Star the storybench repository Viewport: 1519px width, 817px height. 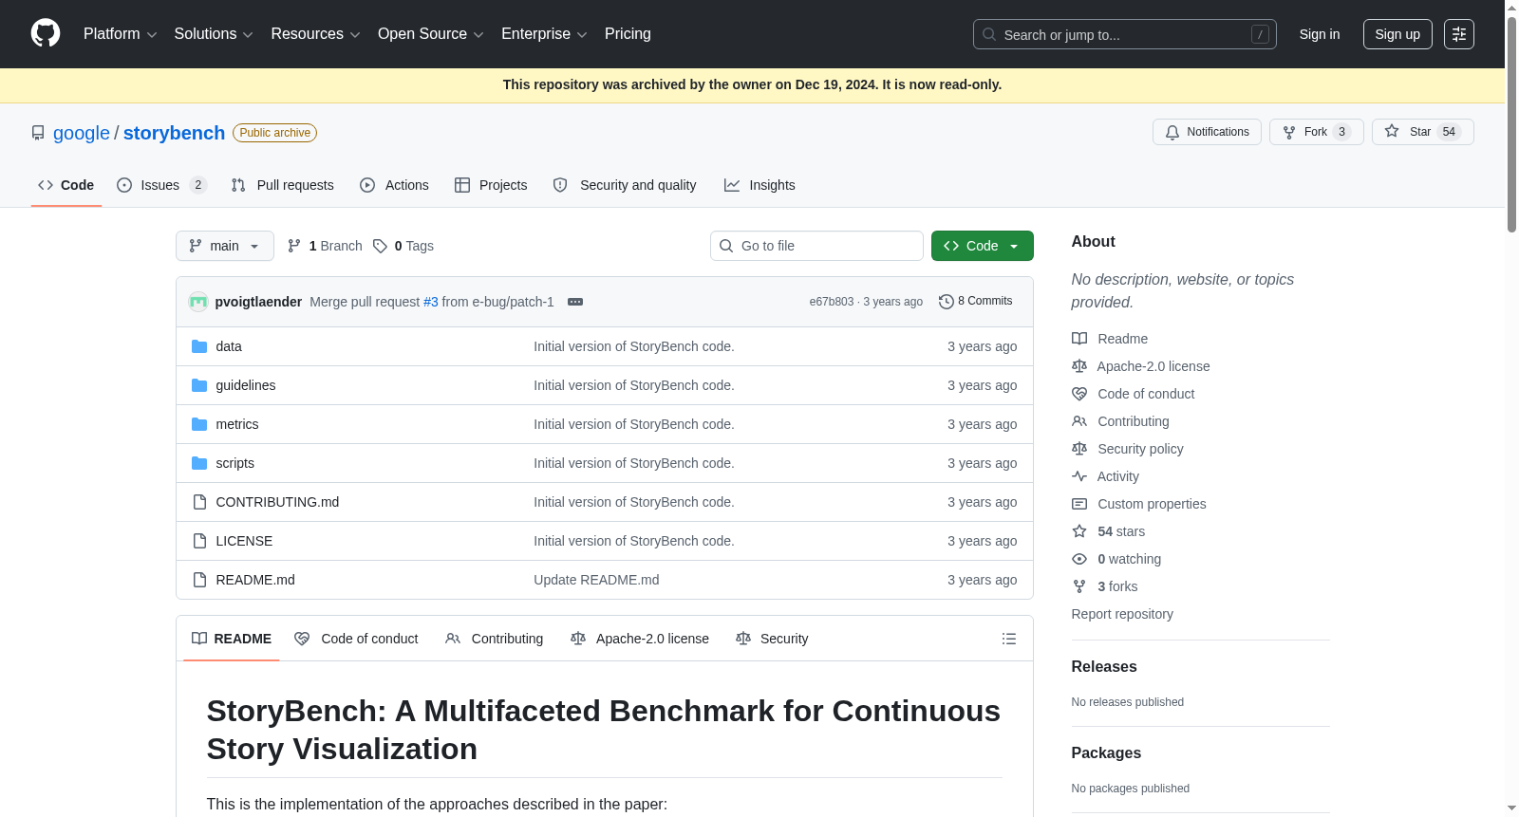point(1422,132)
